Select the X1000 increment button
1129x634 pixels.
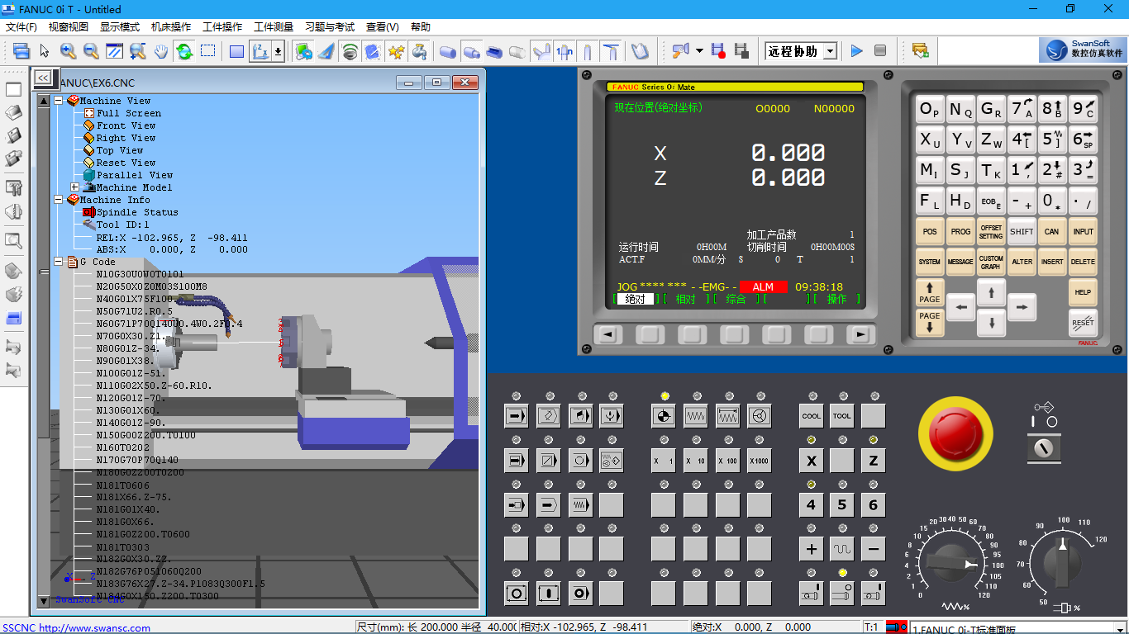pos(760,460)
